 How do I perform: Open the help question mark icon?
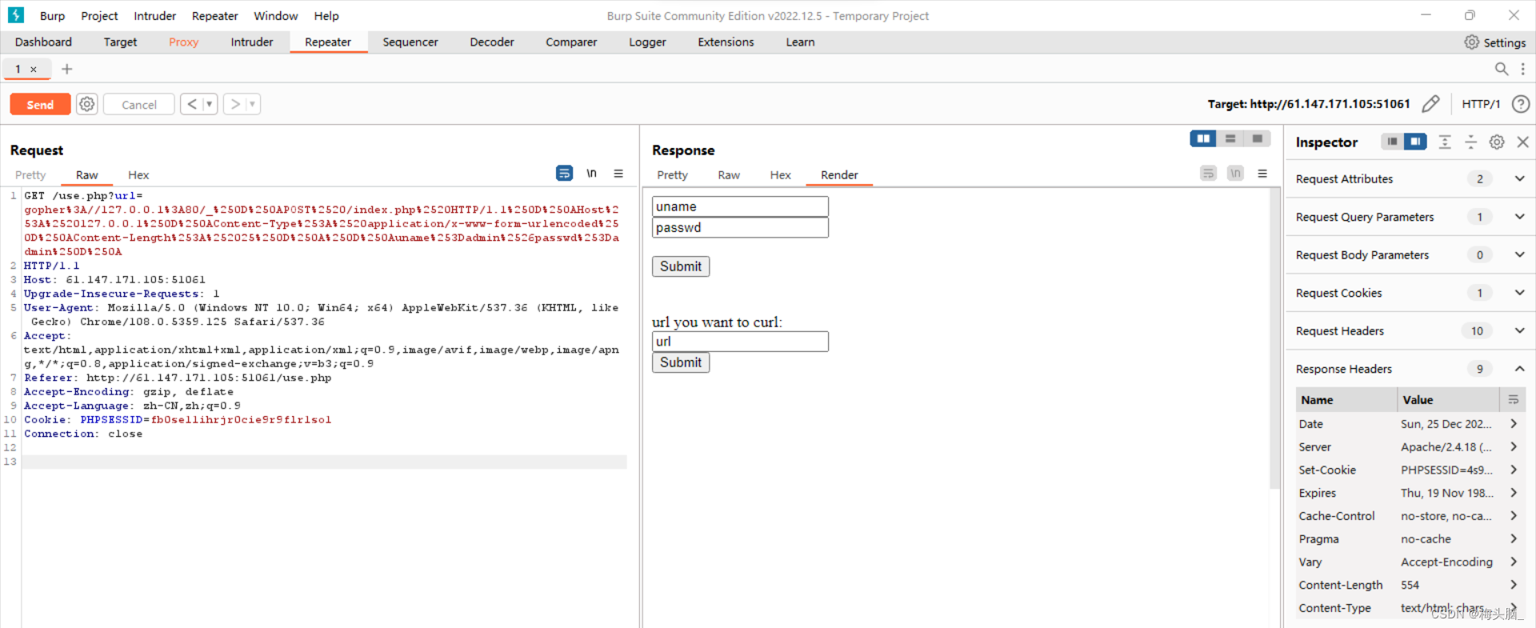tap(1521, 104)
